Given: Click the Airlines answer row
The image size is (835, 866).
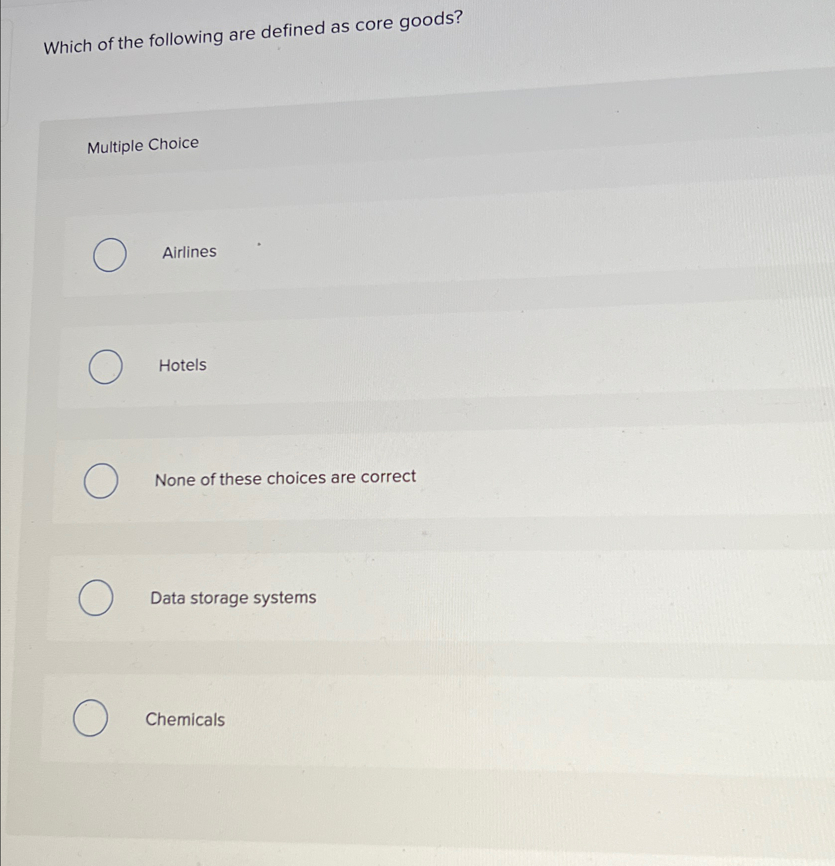Looking at the screenshot, I should click(x=347, y=254).
